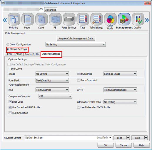
Task: Open the Cover settings icon
Action: click(41, 19)
